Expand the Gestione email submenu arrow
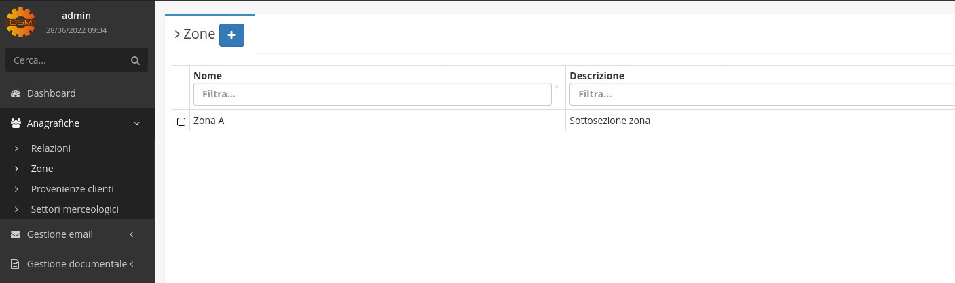 point(132,234)
